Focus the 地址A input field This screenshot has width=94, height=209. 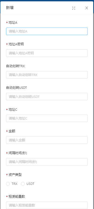coord(47,31)
